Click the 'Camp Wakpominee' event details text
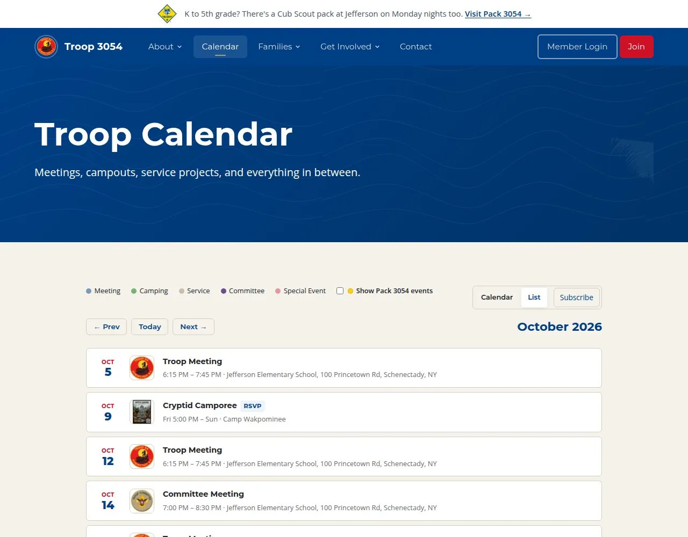This screenshot has height=537, width=688. (224, 419)
